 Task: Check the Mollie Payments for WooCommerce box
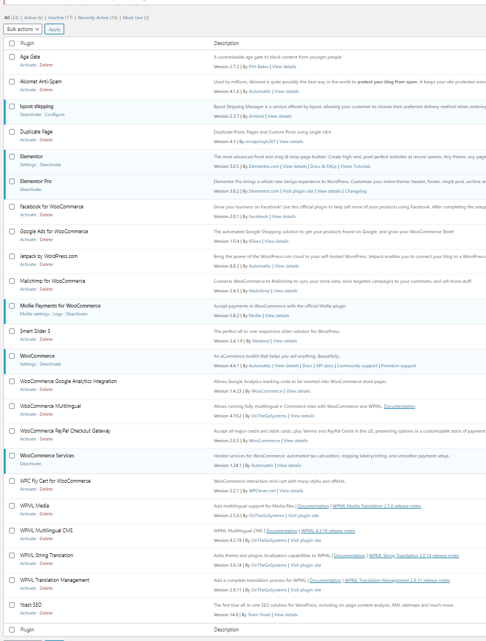pyautogui.click(x=12, y=306)
